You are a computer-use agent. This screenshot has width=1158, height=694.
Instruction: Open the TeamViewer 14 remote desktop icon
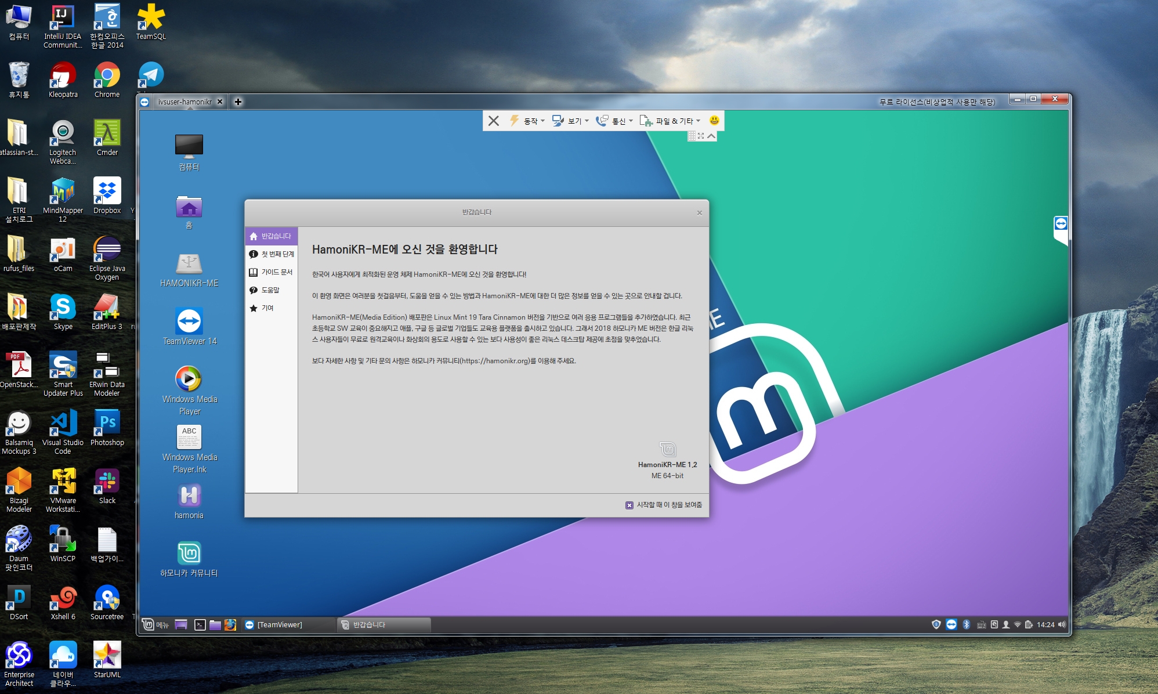[x=189, y=322]
